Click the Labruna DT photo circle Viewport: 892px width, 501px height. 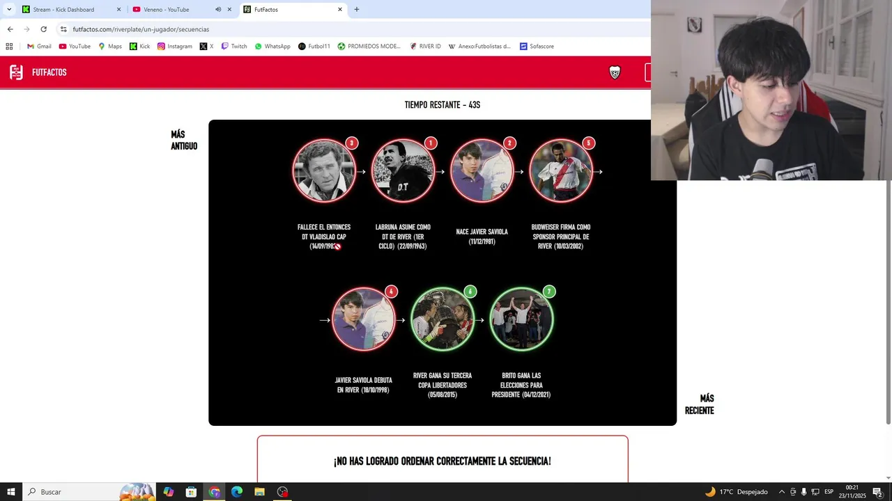(403, 171)
